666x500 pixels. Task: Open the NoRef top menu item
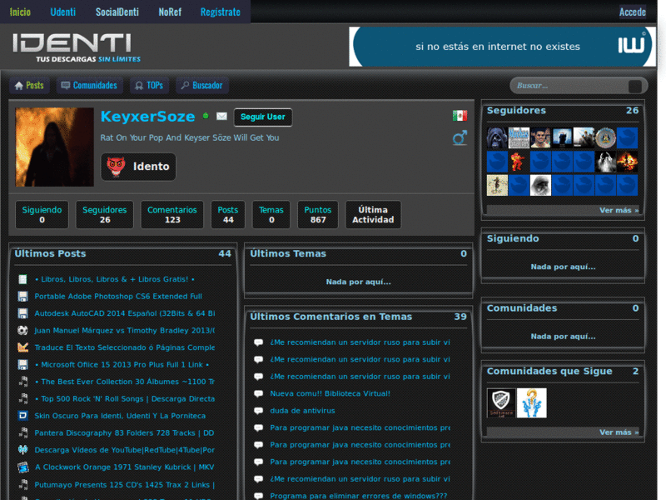[x=170, y=12]
